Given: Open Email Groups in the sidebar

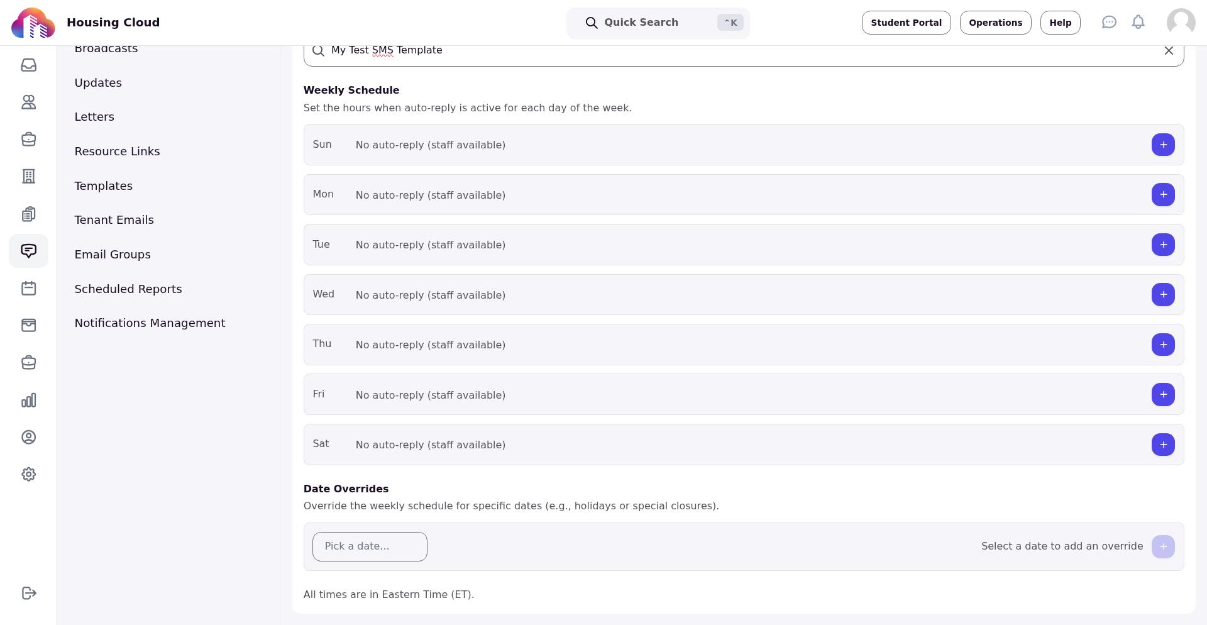Looking at the screenshot, I should coord(113,255).
